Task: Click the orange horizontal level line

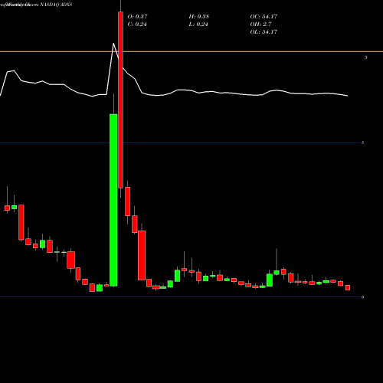Action: click(x=191, y=52)
